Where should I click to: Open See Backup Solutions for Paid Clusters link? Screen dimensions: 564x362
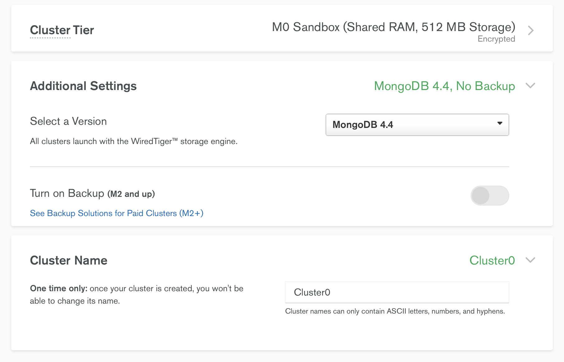click(x=117, y=213)
